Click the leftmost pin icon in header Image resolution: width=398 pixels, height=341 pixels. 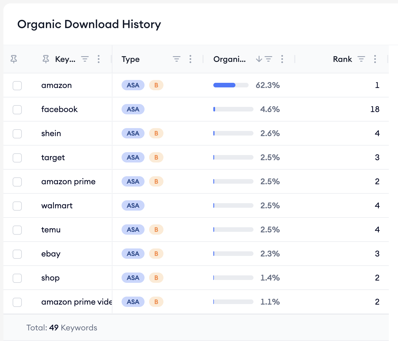pos(14,59)
